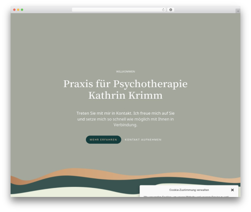Close the cookie consent dialog
The width and height of the screenshot is (251, 212).
pos(232,190)
